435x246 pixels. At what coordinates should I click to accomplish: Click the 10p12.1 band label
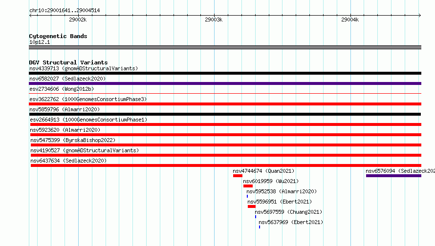(x=40, y=42)
